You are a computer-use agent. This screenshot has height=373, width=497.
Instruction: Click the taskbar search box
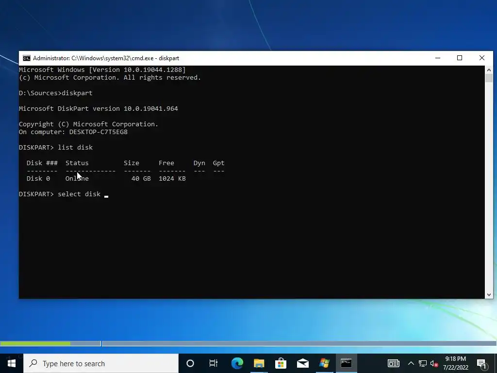point(101,363)
